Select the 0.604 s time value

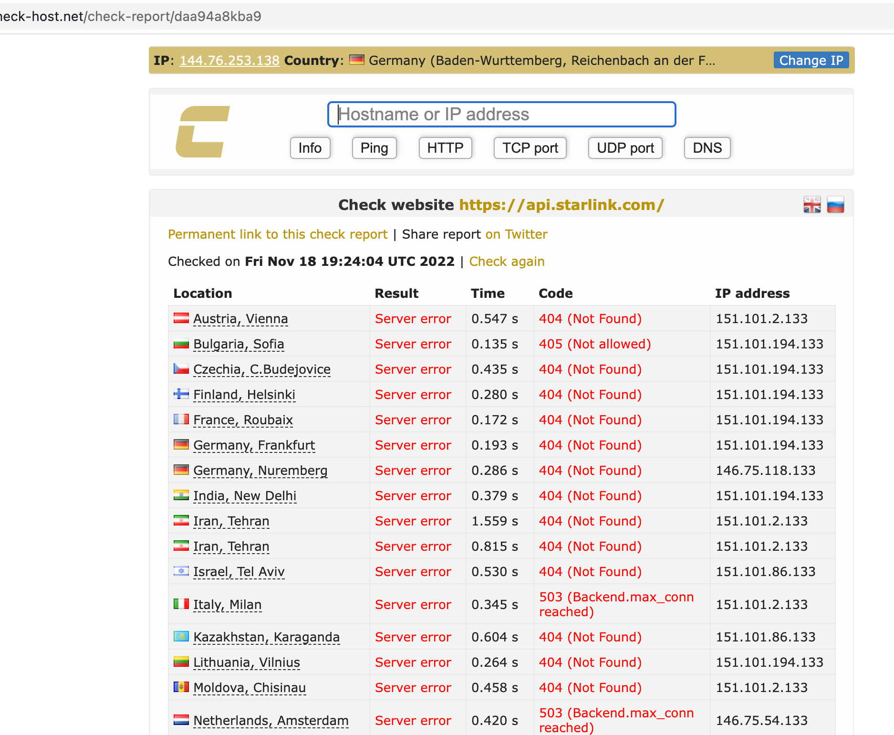click(x=495, y=637)
